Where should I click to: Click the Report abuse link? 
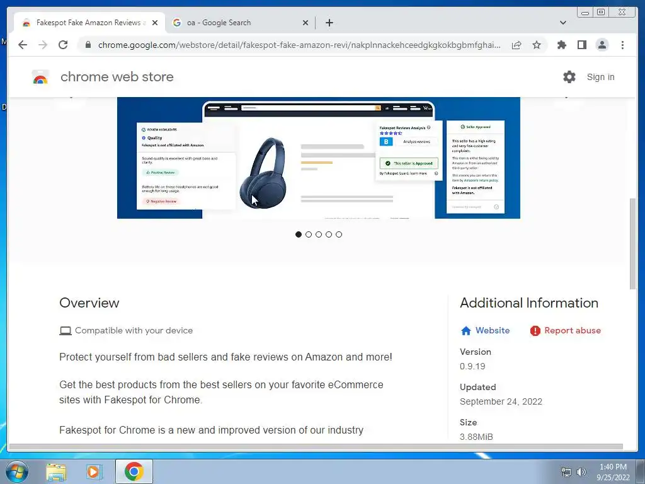tap(573, 330)
